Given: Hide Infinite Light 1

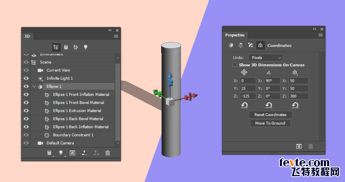Looking at the screenshot, I should [x=26, y=78].
